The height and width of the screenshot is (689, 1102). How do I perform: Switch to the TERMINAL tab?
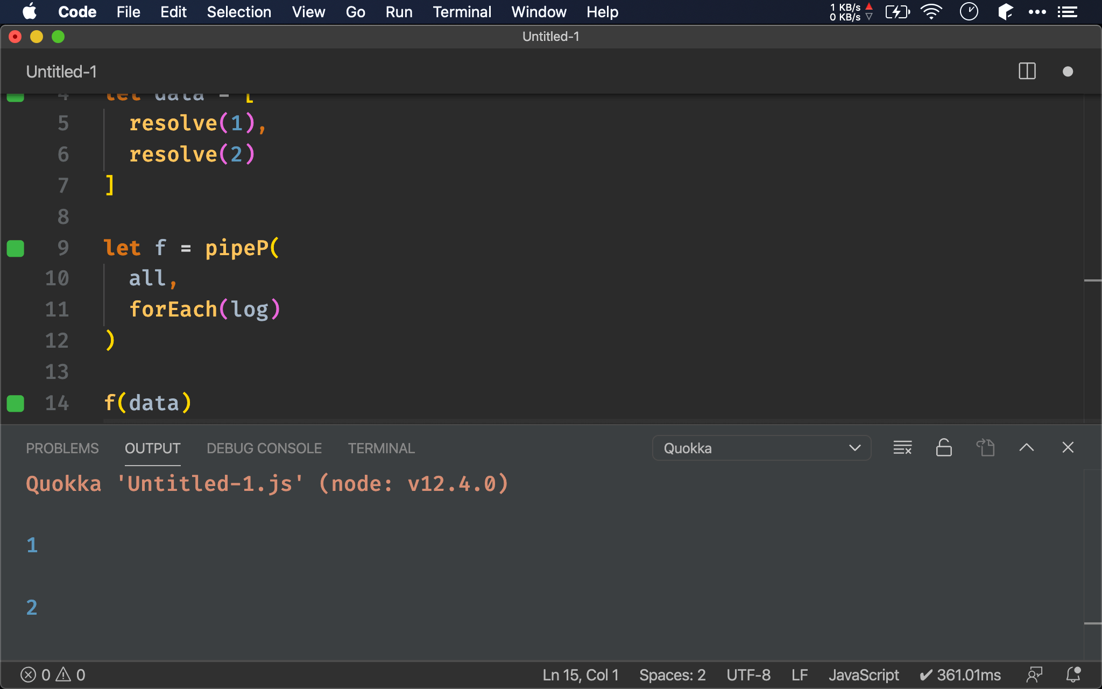click(x=381, y=448)
